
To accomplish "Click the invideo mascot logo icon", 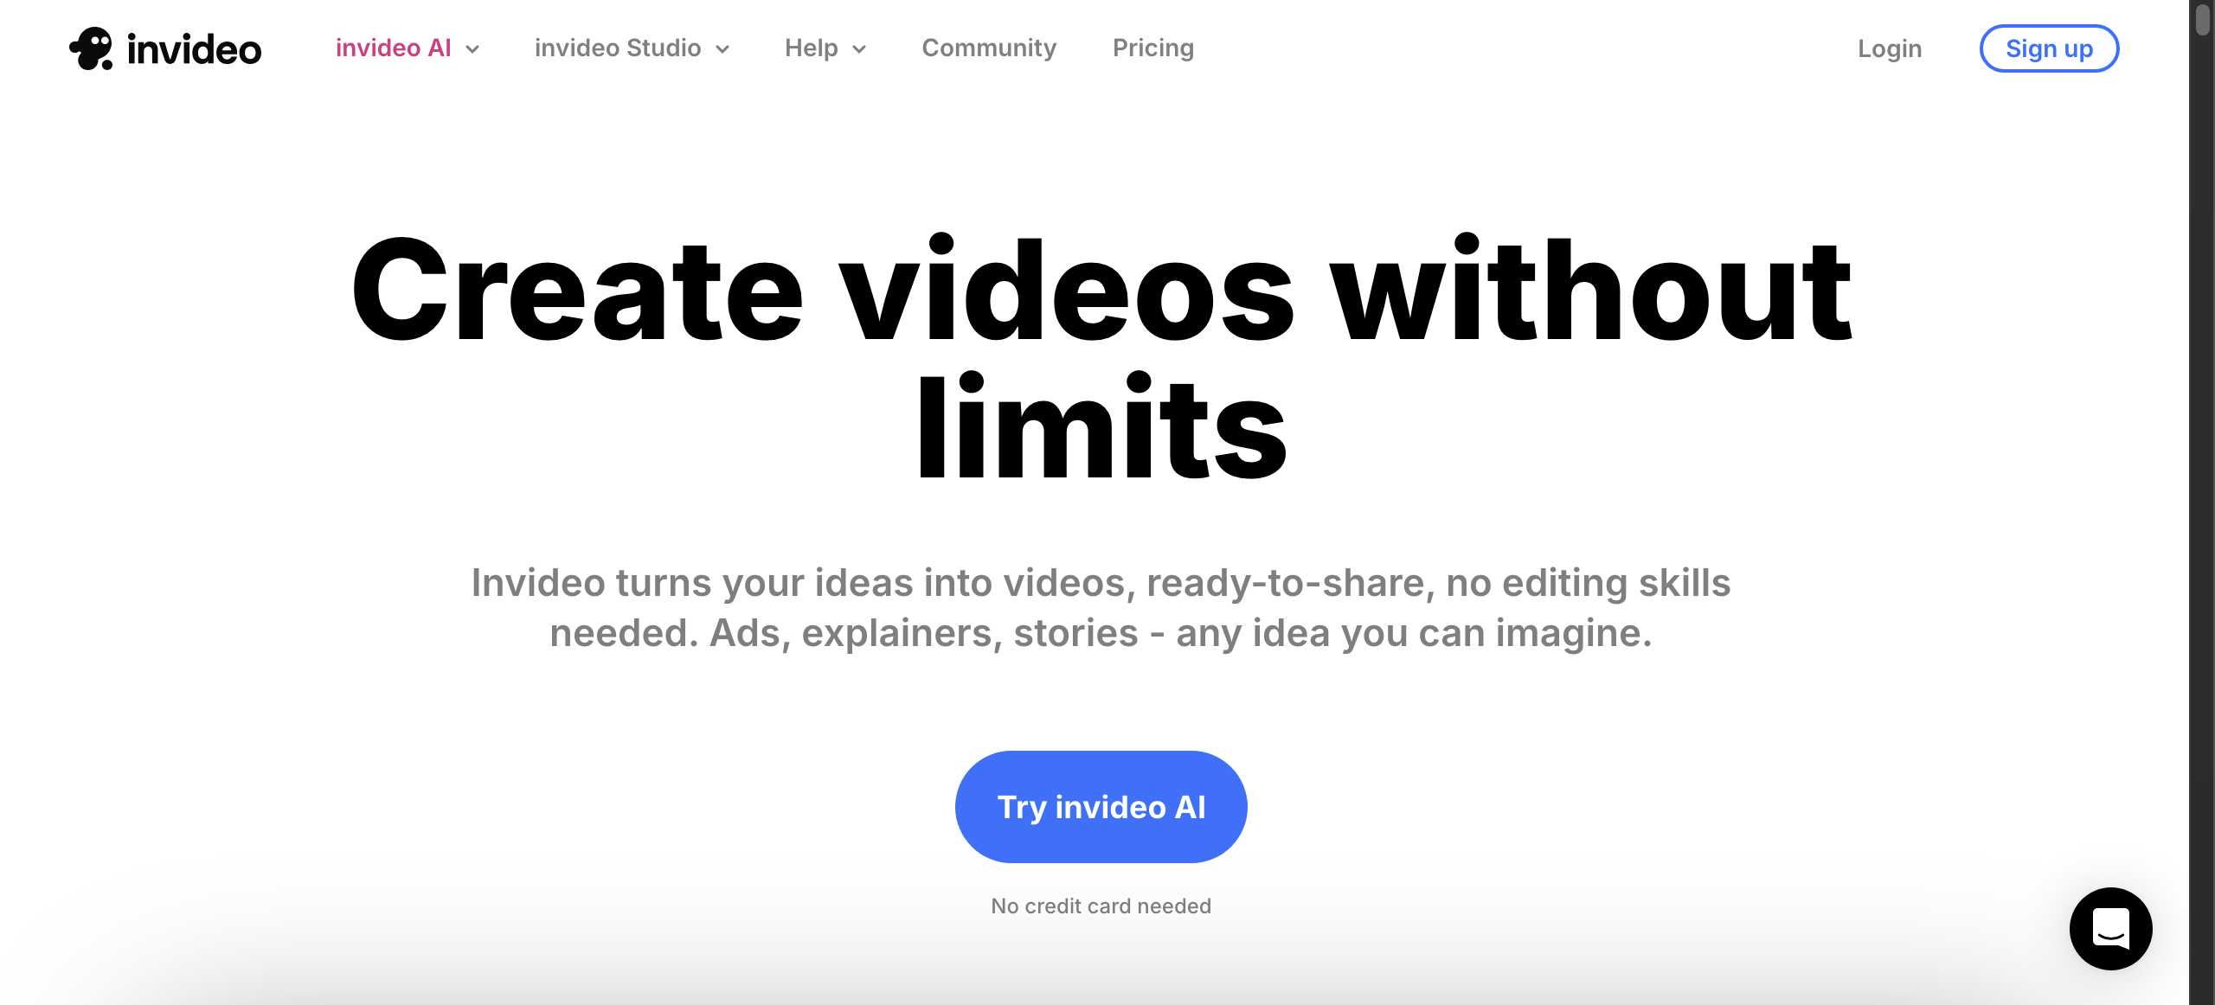I will coord(91,48).
